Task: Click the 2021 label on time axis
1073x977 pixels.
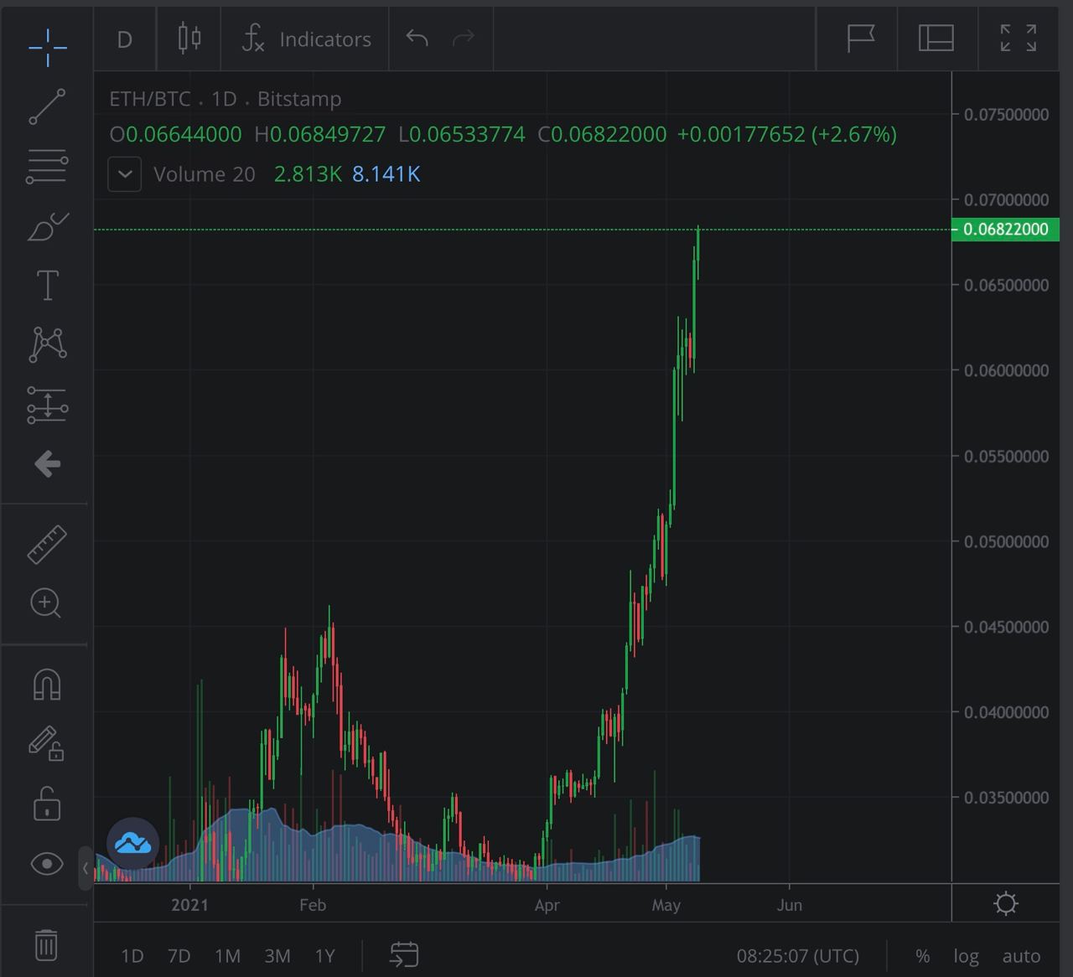Action: 189,905
